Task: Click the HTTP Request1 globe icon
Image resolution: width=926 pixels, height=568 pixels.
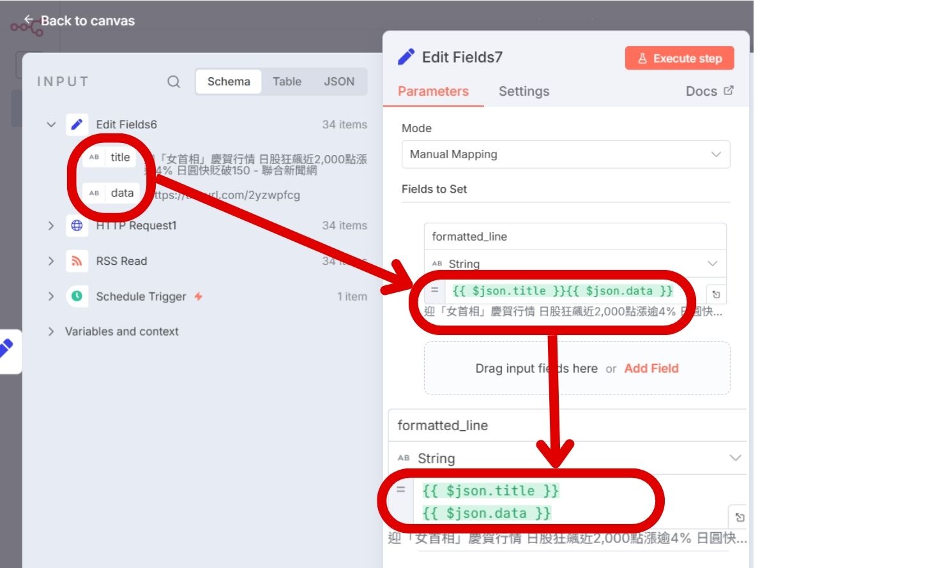Action: pos(77,225)
